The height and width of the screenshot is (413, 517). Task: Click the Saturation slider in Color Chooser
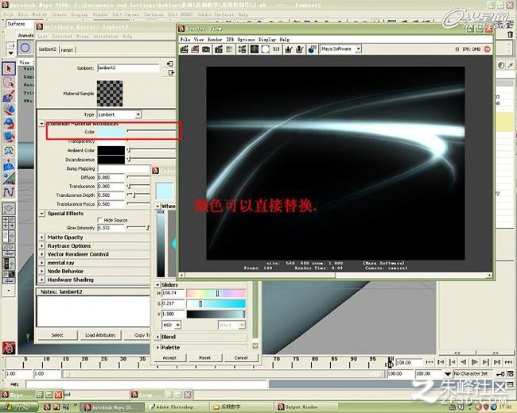[x=216, y=303]
